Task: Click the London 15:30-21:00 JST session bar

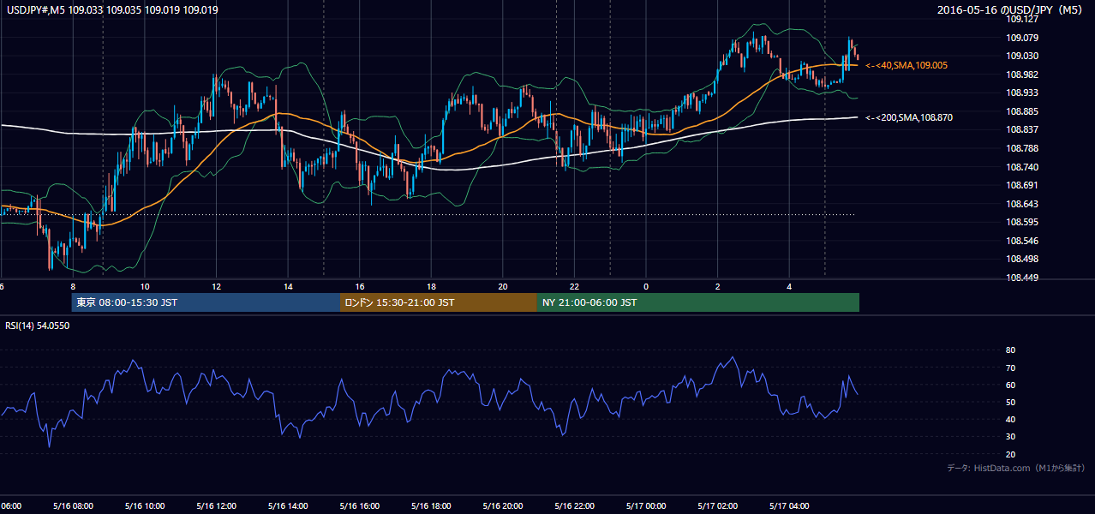Action: click(439, 302)
